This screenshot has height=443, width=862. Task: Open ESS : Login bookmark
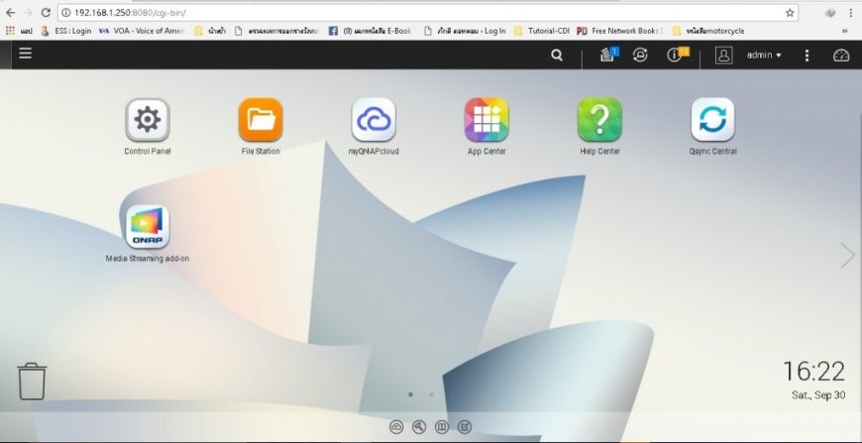pyautogui.click(x=66, y=32)
